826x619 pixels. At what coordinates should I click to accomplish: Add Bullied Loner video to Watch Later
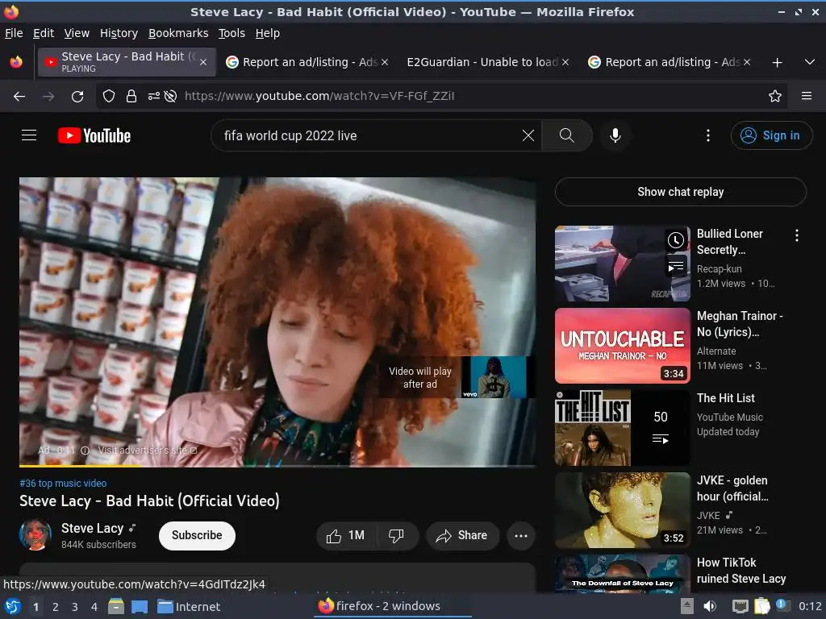(675, 240)
